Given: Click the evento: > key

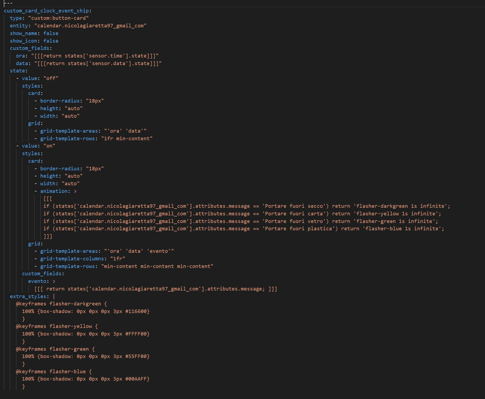Looking at the screenshot, I should point(42,281).
